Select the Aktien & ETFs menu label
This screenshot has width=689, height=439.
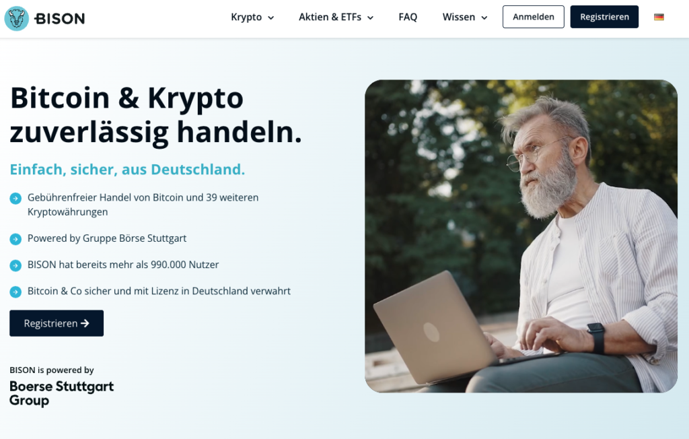(330, 17)
